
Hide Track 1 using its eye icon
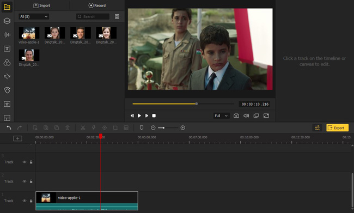(25, 201)
